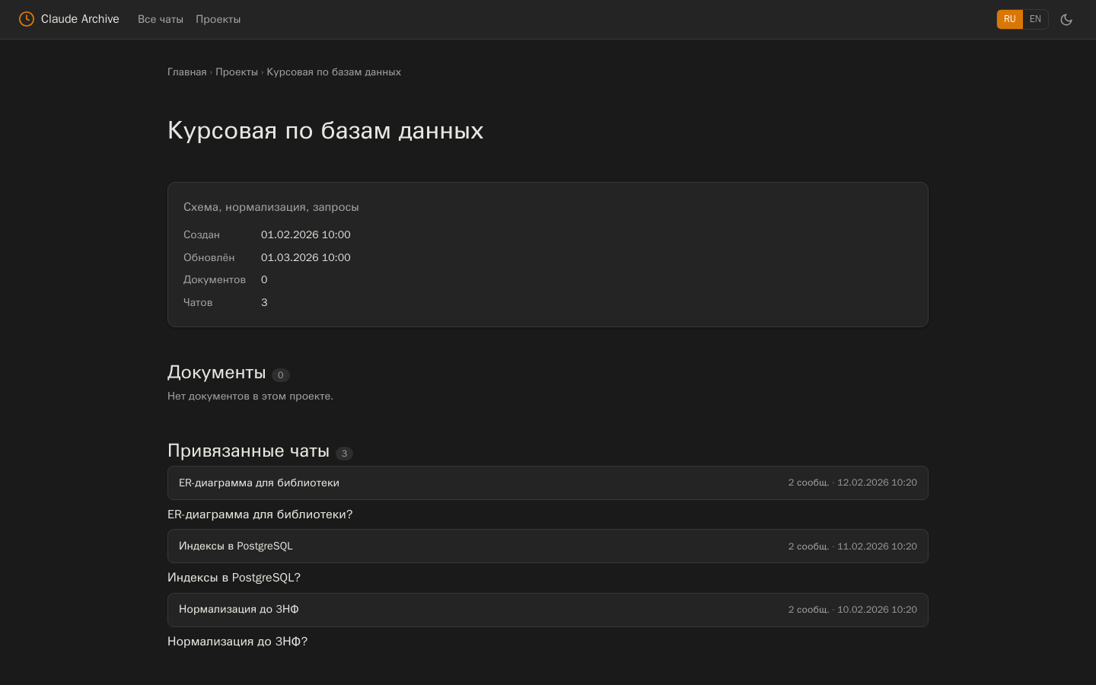Open the Все чаты navigation item

point(161,19)
